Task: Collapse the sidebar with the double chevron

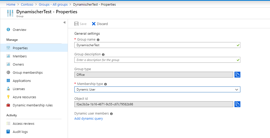Action: coord(65,22)
